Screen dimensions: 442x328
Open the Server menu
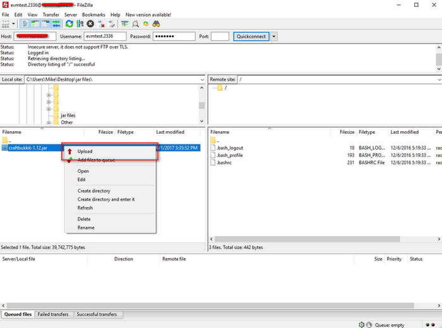[x=71, y=15]
